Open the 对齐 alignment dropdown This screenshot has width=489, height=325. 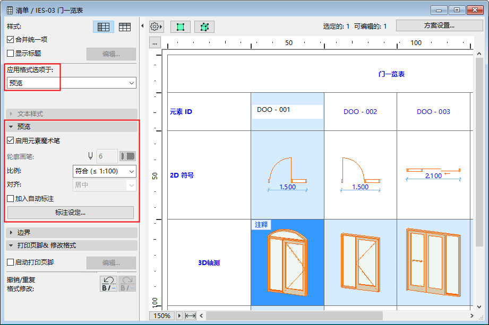pyautogui.click(x=105, y=185)
